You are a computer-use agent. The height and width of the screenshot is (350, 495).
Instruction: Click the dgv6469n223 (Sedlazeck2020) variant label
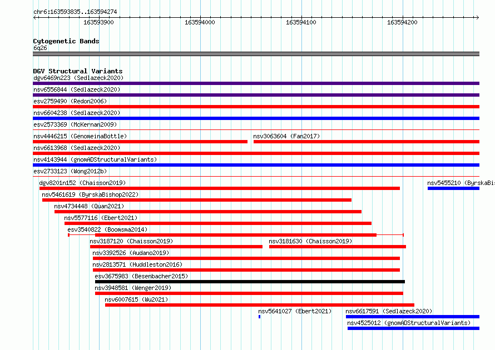(x=78, y=78)
